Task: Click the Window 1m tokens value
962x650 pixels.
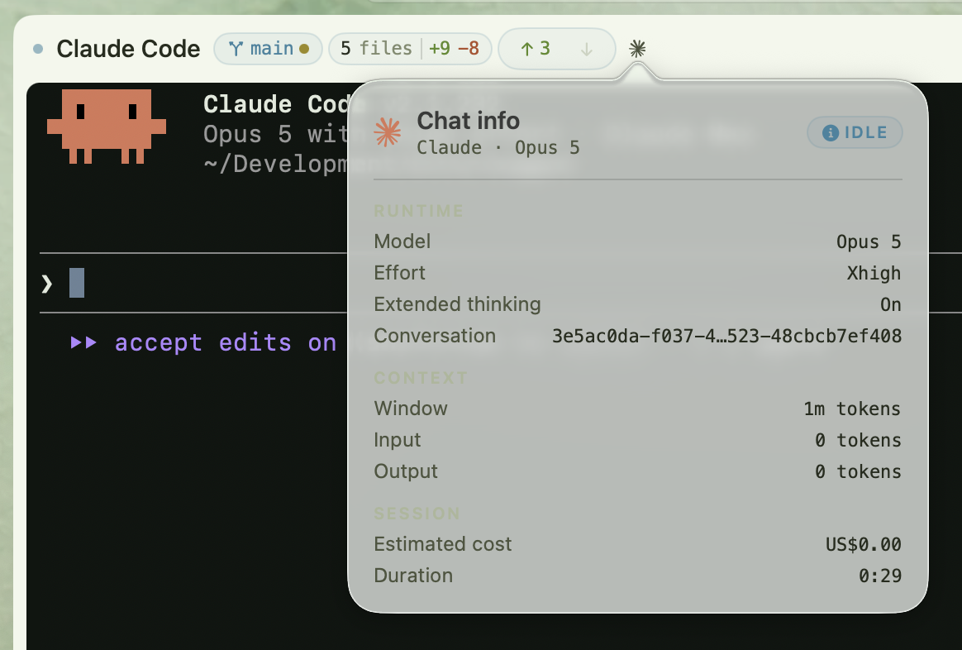Action: click(x=852, y=409)
